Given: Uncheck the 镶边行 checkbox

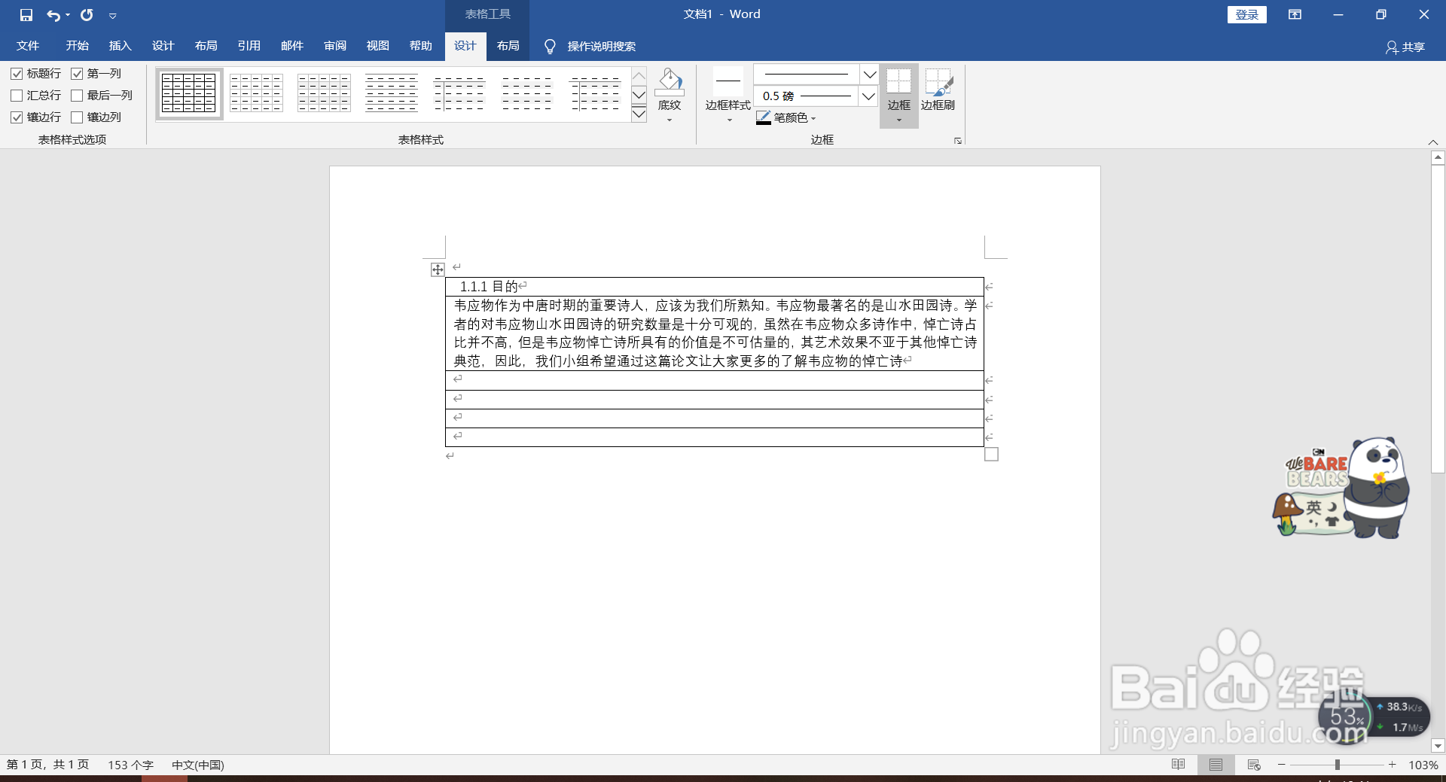Looking at the screenshot, I should [17, 117].
